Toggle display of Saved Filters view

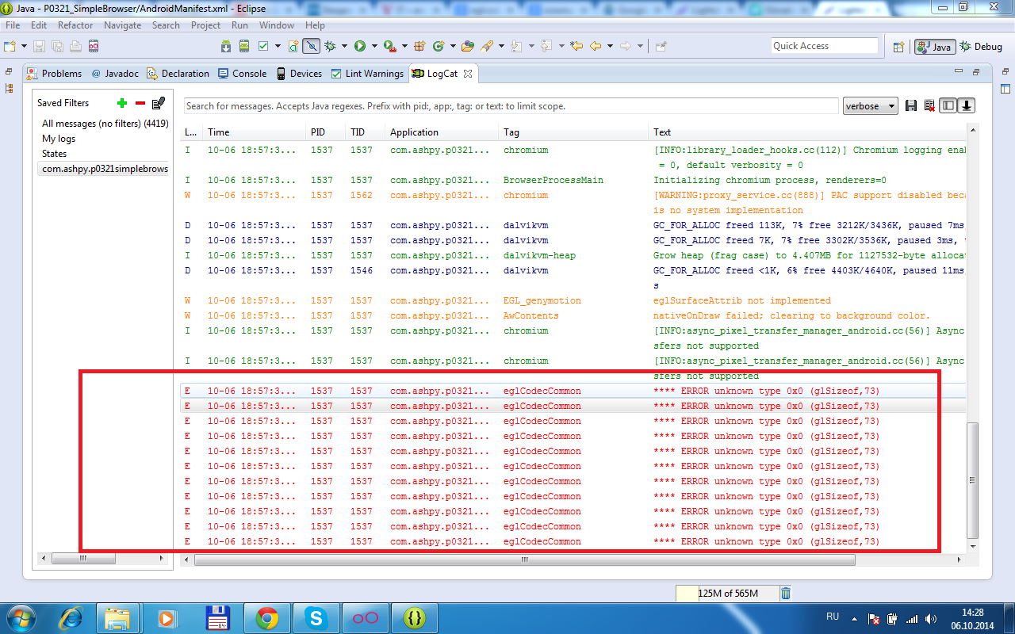(948, 106)
